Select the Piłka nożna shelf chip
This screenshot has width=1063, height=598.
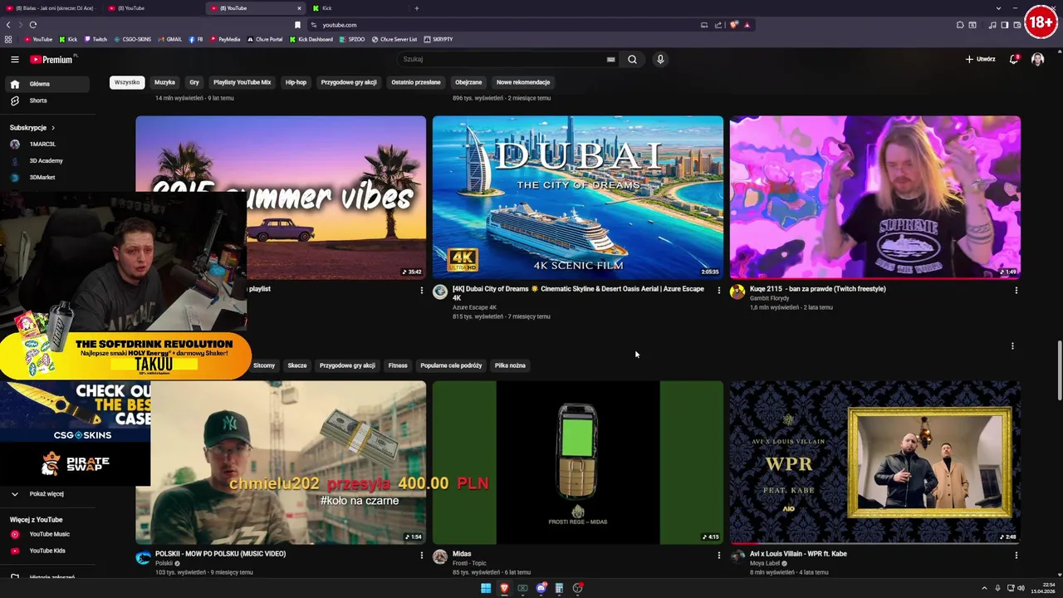pyautogui.click(x=510, y=365)
